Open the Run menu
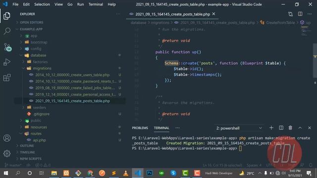Image resolution: width=317 pixels, height=178 pixels. click(80, 4)
